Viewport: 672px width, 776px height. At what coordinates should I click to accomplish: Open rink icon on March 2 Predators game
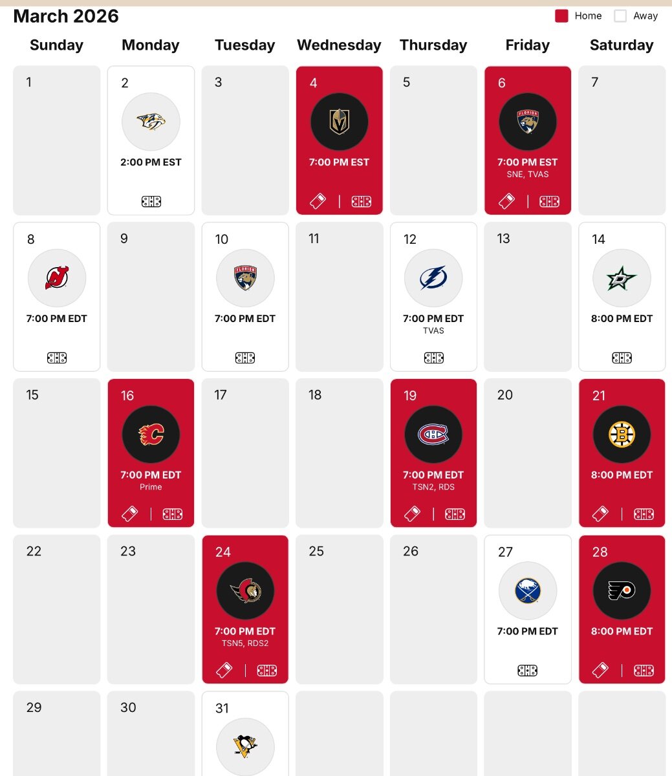[x=151, y=202]
